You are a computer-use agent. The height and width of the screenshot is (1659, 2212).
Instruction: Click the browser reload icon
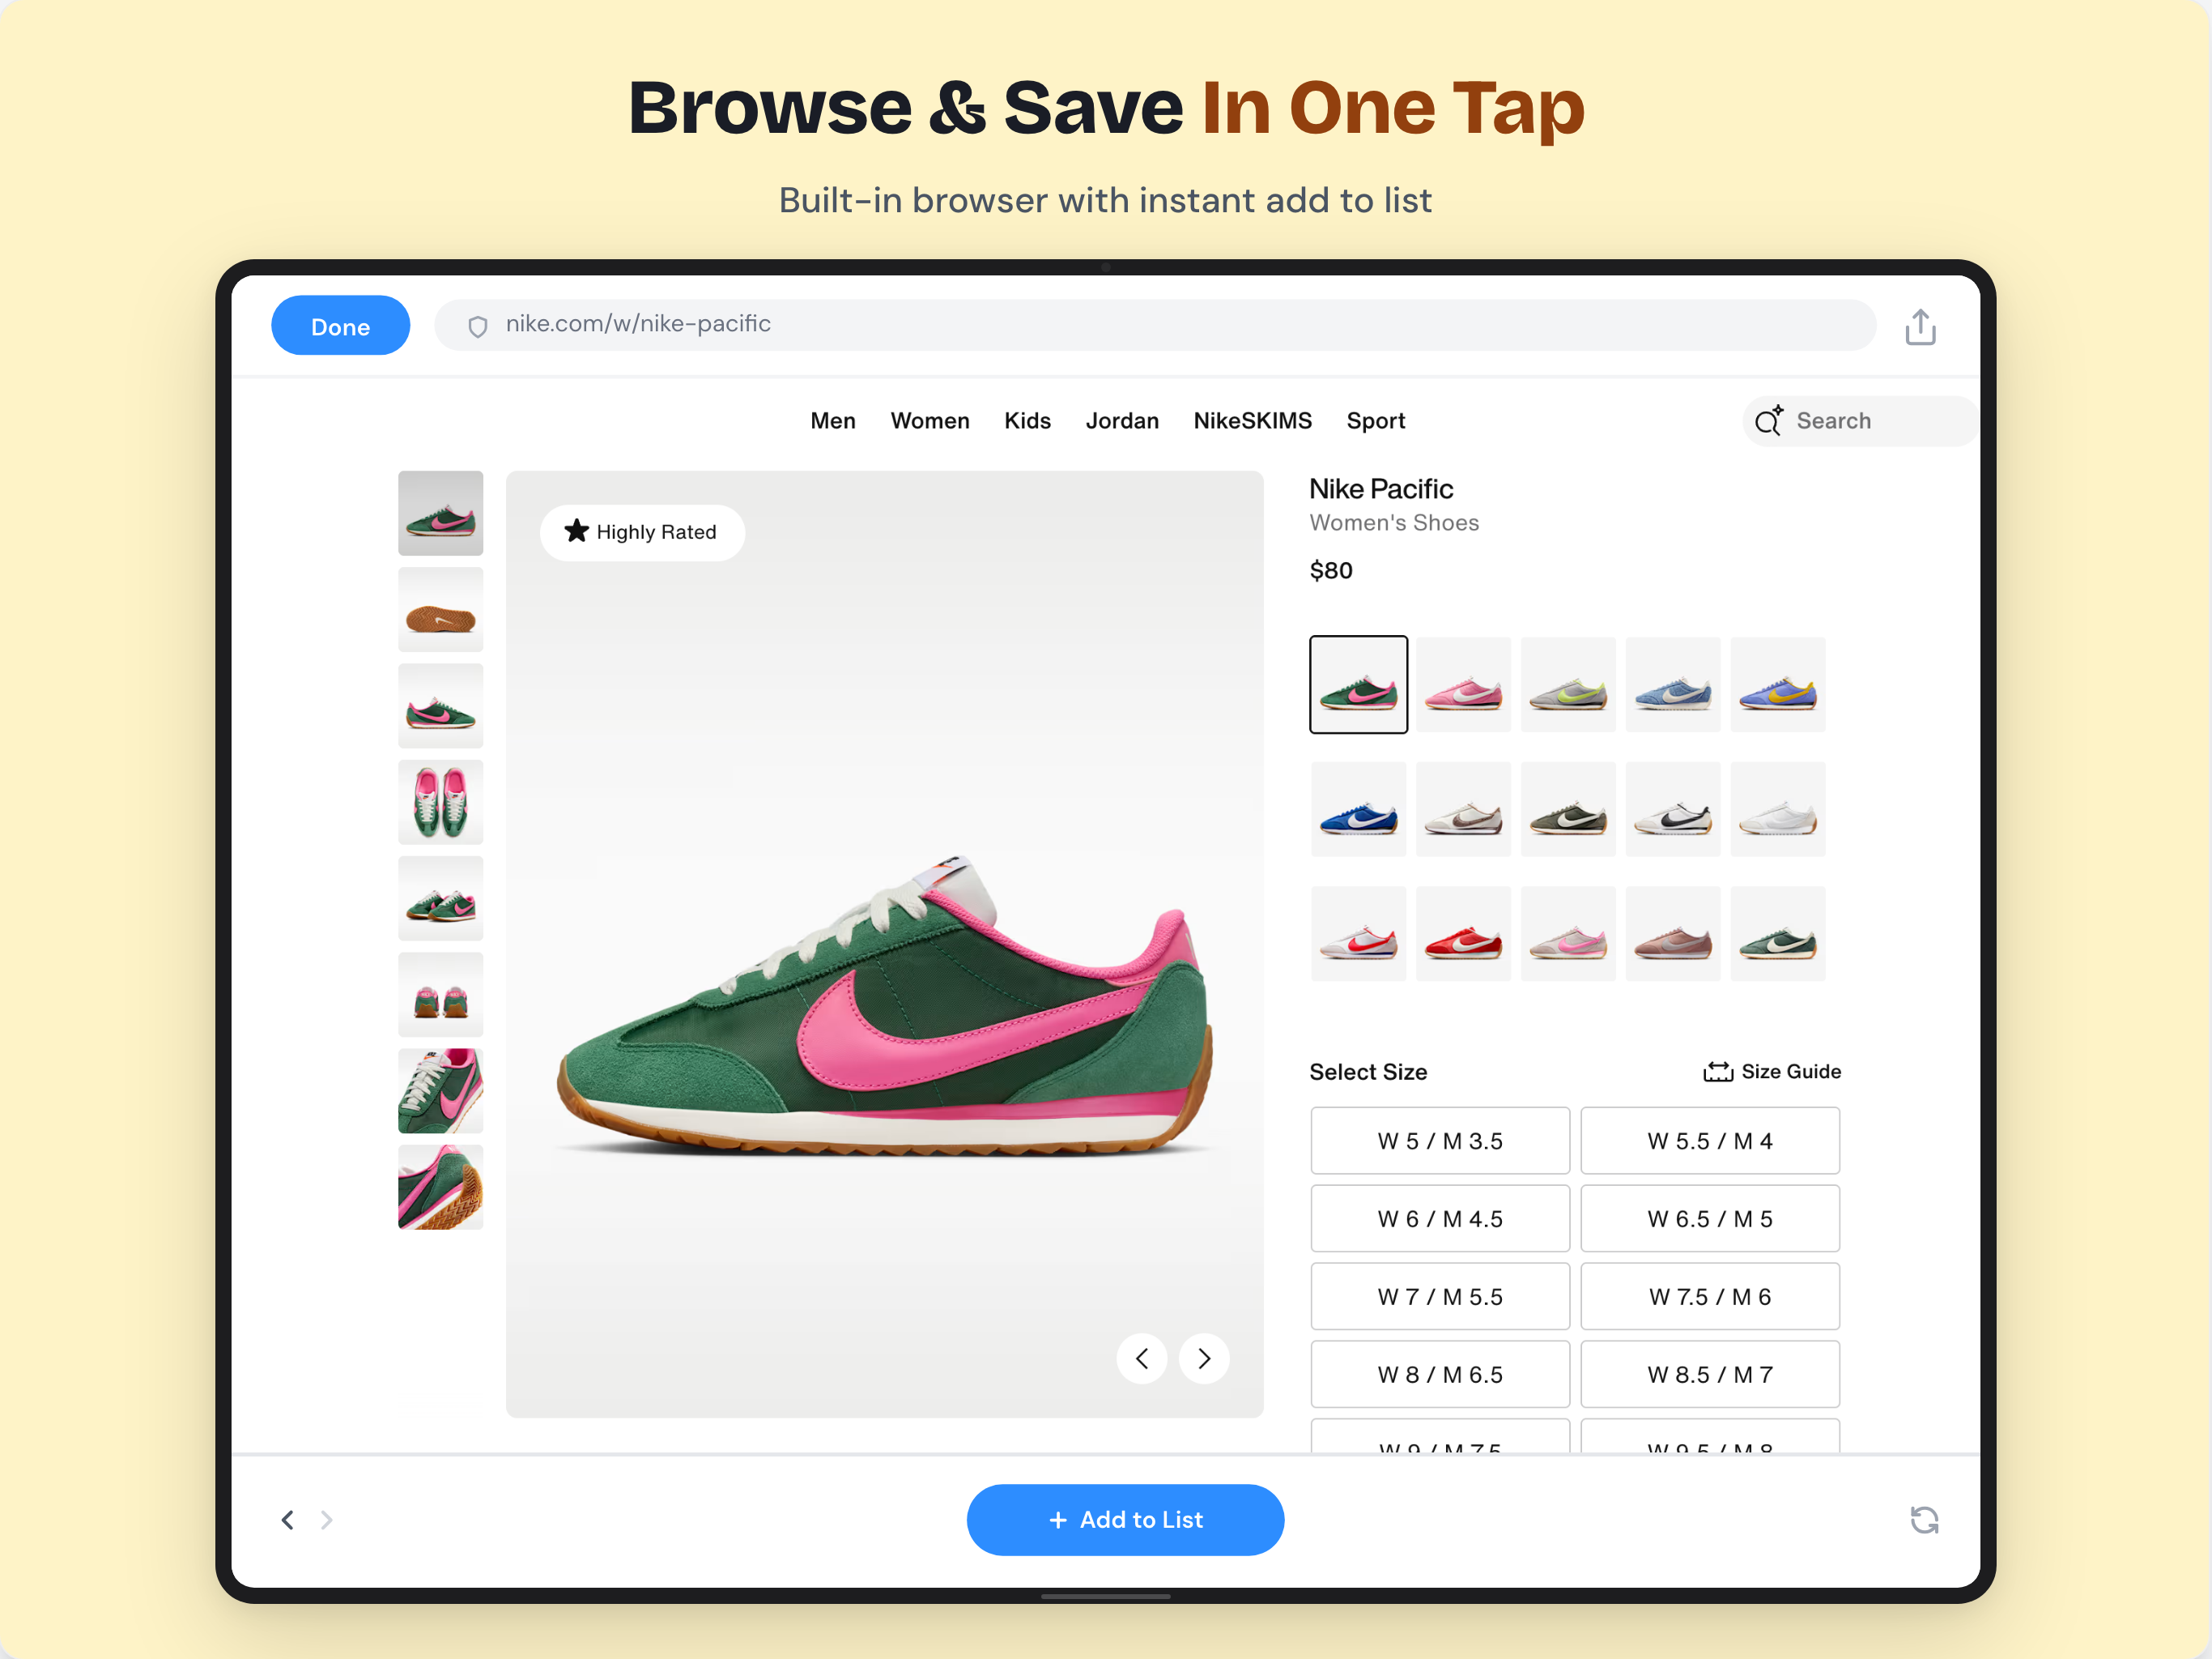(x=1924, y=1520)
